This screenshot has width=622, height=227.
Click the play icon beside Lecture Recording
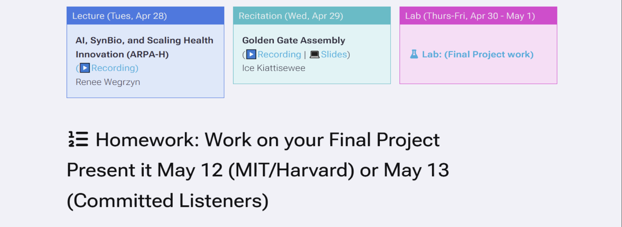click(x=85, y=68)
